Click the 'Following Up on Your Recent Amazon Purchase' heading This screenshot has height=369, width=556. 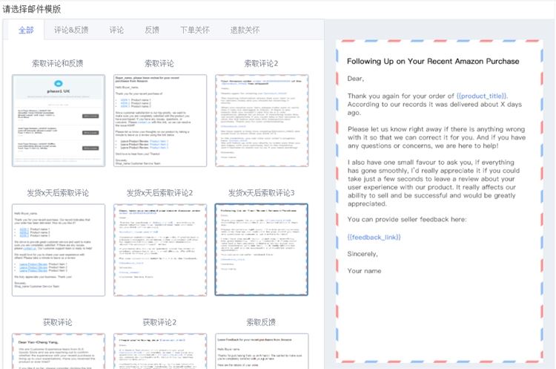click(433, 61)
